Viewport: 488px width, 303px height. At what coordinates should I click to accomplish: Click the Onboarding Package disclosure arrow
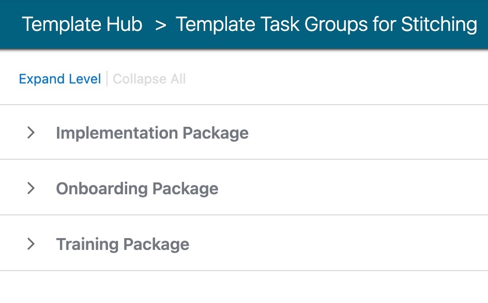tap(30, 188)
